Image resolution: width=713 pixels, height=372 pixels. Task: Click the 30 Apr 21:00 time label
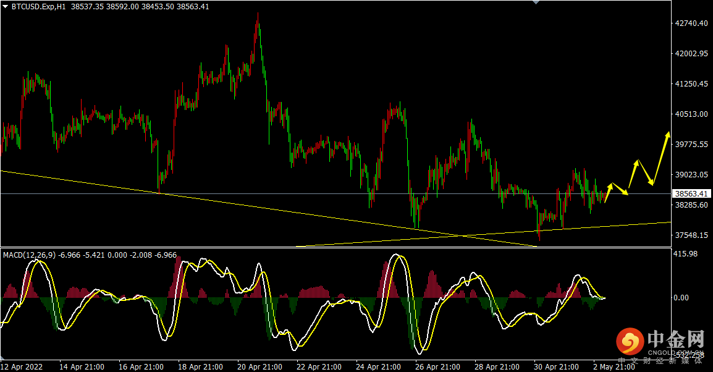coord(557,366)
